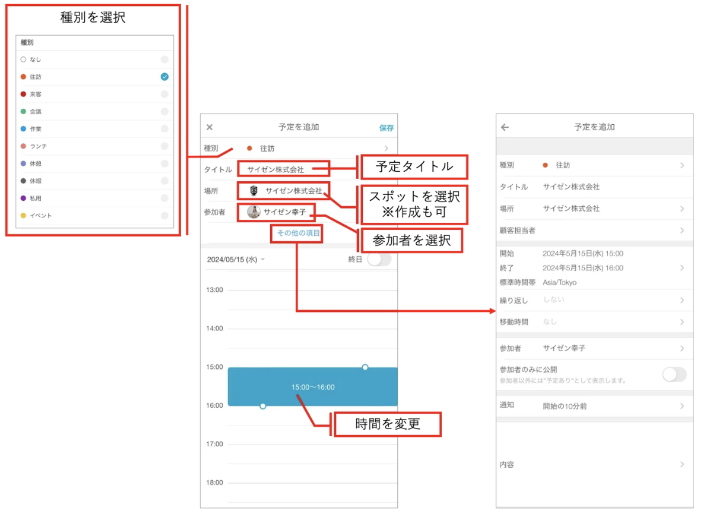The height and width of the screenshot is (517, 703).
Task: Click the 18:00 time slot label
Action: [214, 483]
